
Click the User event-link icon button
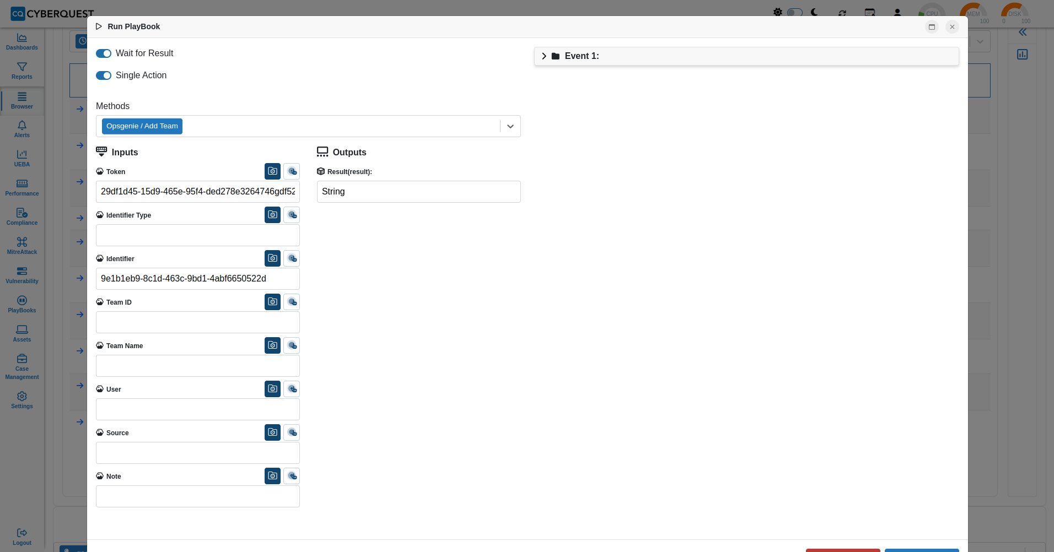point(292,389)
